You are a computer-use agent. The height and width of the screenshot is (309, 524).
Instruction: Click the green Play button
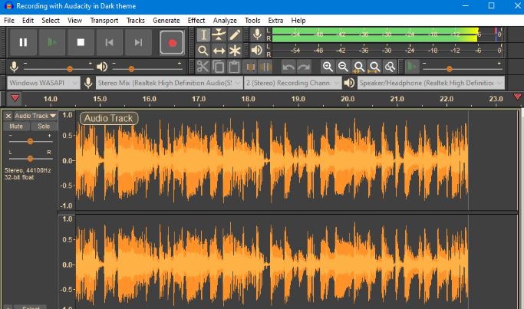(52, 42)
